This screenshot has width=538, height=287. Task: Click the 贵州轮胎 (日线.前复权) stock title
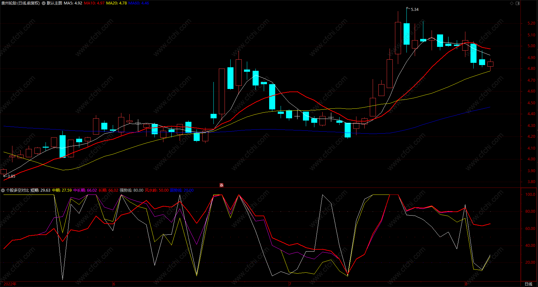(x=21, y=3)
